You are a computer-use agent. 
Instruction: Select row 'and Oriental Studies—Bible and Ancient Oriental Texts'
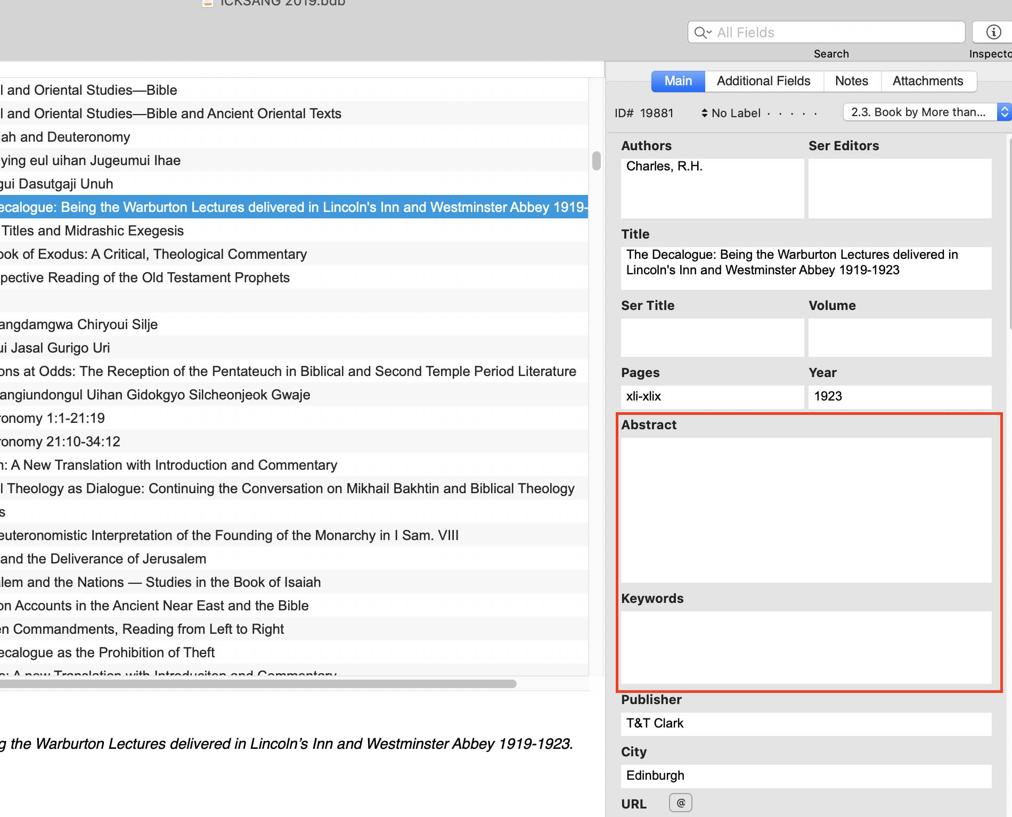(x=294, y=113)
